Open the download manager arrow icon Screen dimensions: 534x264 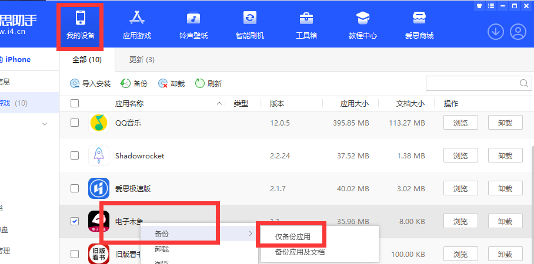point(496,32)
